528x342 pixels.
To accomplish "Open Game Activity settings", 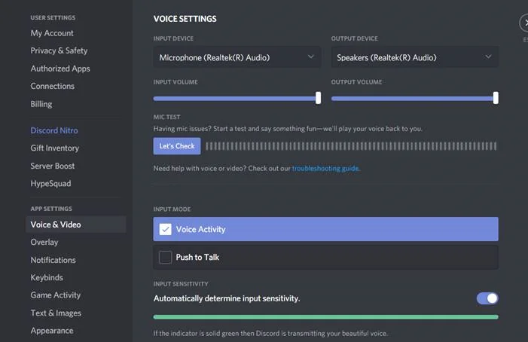I will [x=56, y=295].
